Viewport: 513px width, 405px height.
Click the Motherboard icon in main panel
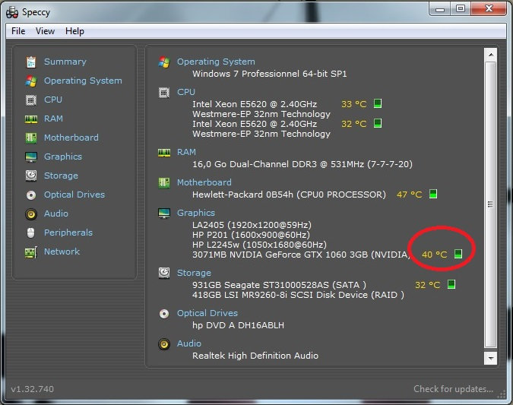(x=164, y=182)
